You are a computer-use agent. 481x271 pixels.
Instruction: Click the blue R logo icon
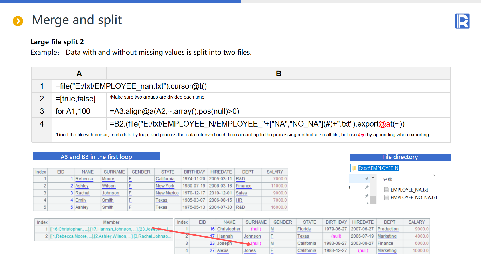click(x=462, y=21)
